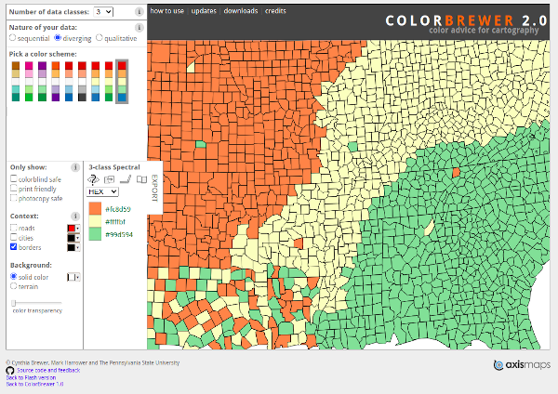
Task: Open the how to use menu
Action: click(166, 11)
